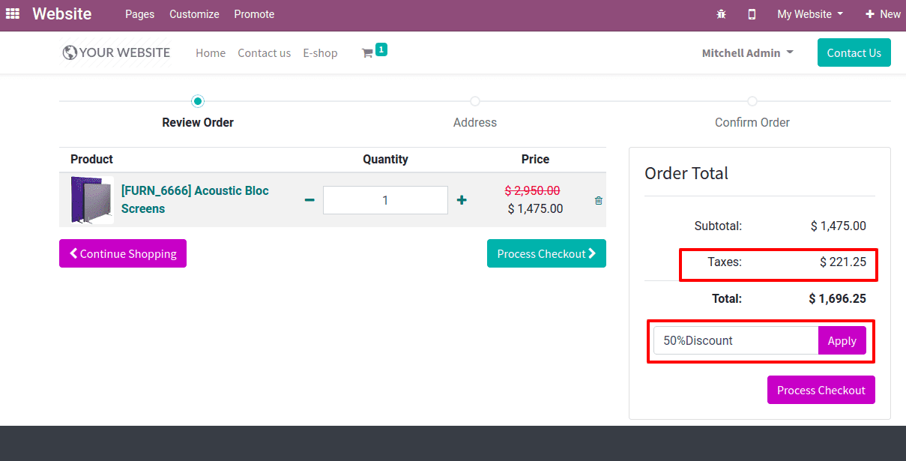906x461 pixels.
Task: Click the Address step label
Action: point(475,122)
